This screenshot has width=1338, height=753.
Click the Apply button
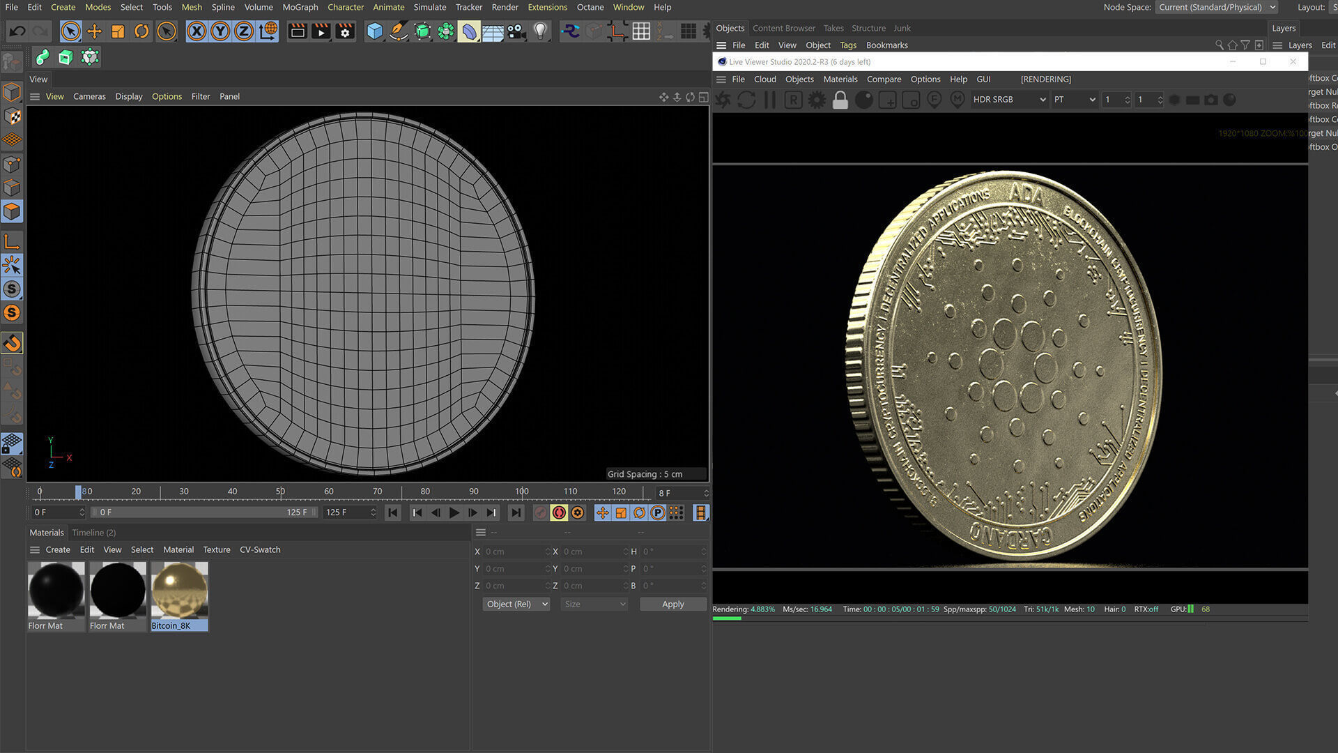click(673, 604)
